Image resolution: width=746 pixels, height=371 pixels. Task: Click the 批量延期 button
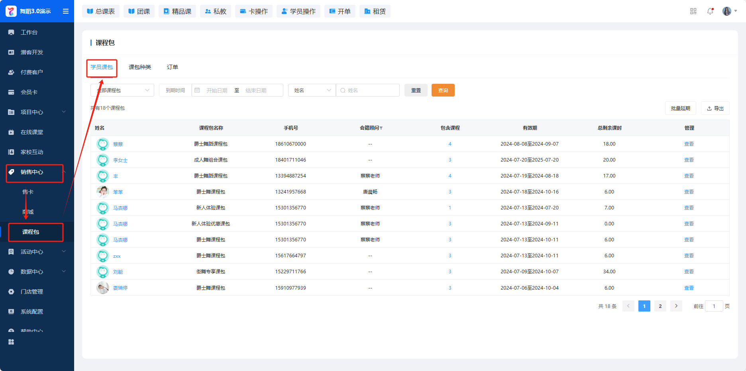[x=680, y=108]
